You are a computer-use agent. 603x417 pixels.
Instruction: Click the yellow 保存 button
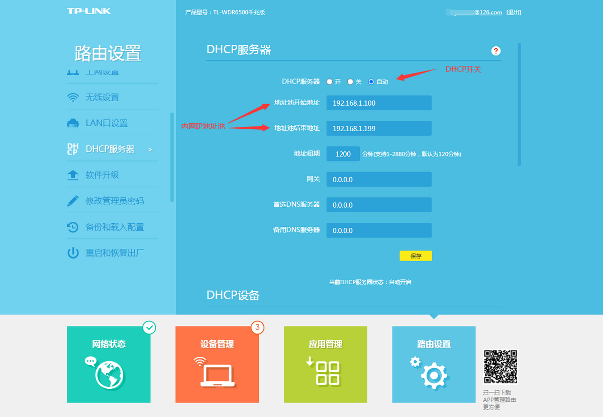pyautogui.click(x=416, y=256)
